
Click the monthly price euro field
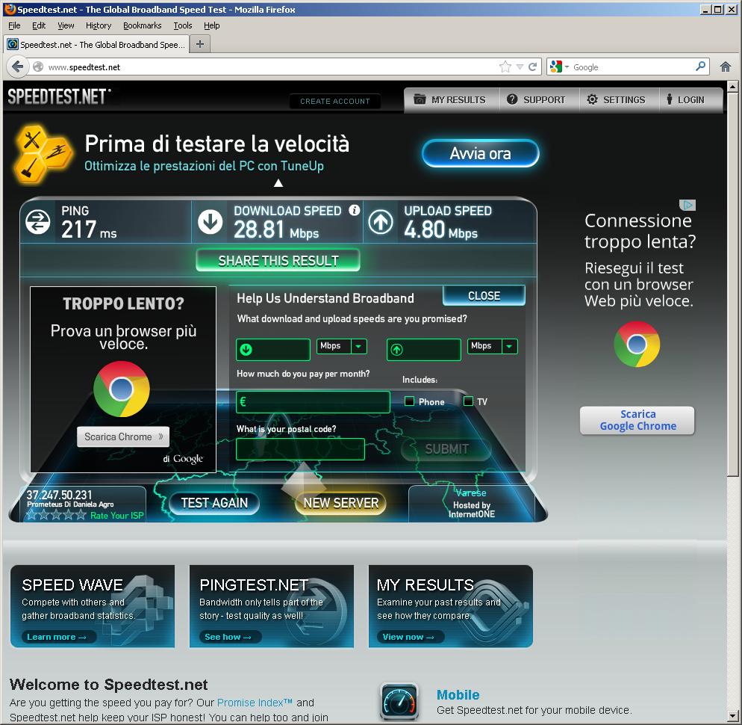[313, 402]
